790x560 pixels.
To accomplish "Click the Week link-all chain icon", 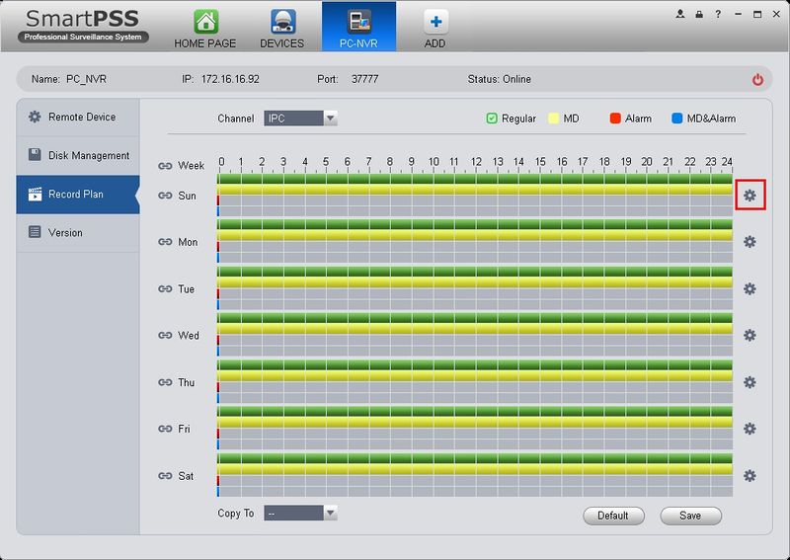I will click(x=165, y=166).
